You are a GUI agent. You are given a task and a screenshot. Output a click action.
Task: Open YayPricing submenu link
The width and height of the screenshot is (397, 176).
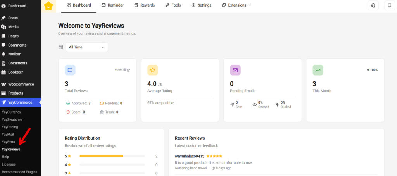(x=10, y=127)
